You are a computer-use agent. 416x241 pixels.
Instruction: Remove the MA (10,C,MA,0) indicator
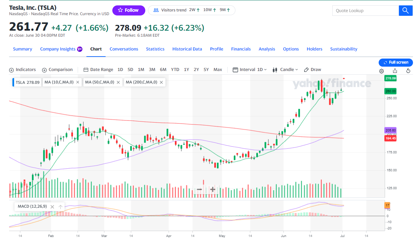point(78,82)
